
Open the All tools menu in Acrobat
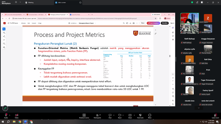(x=23, y=23)
